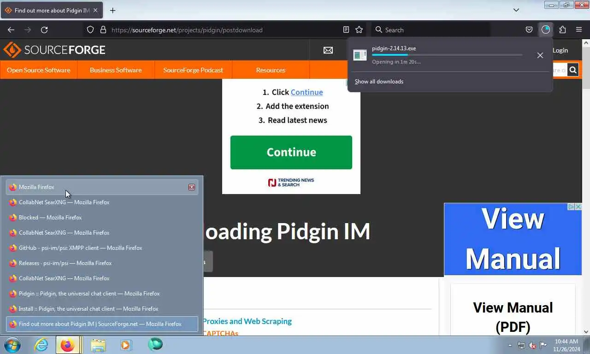Image resolution: width=590 pixels, height=354 pixels.
Task: Click the Firefox back arrow
Action: [x=11, y=30]
